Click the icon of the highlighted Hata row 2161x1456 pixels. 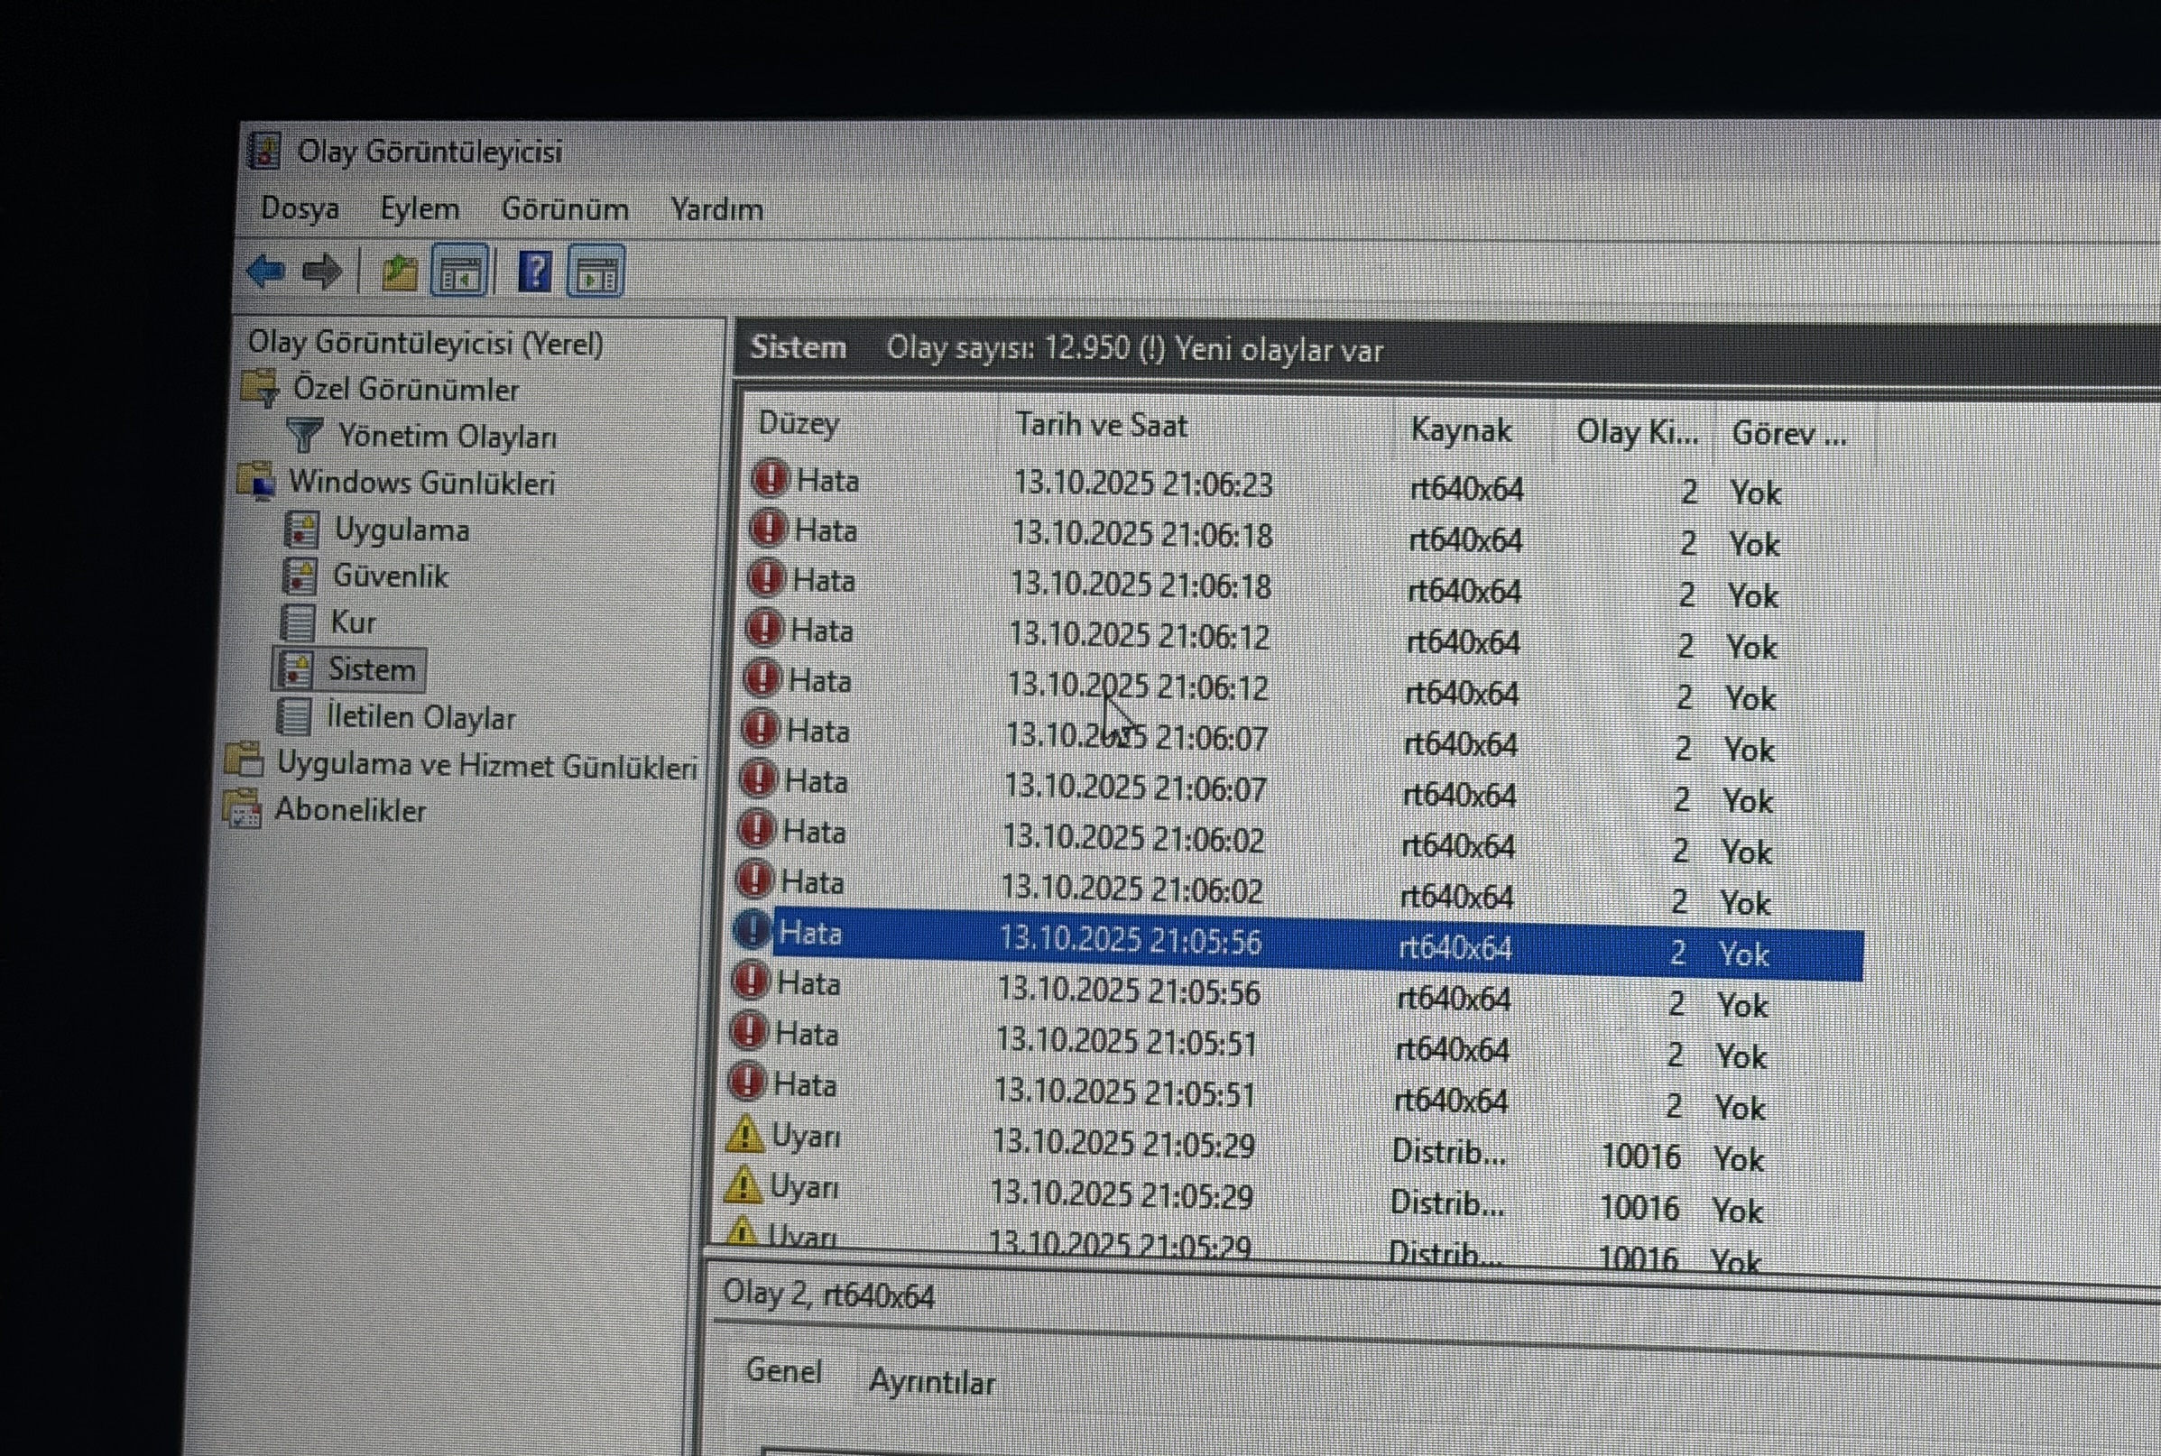[x=753, y=929]
